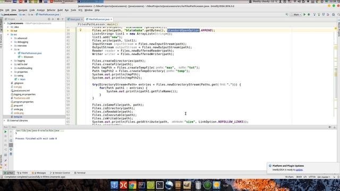The width and height of the screenshot is (340, 191).
Task: Hide the Project panel with its hide icon
Action: tap(63, 19)
